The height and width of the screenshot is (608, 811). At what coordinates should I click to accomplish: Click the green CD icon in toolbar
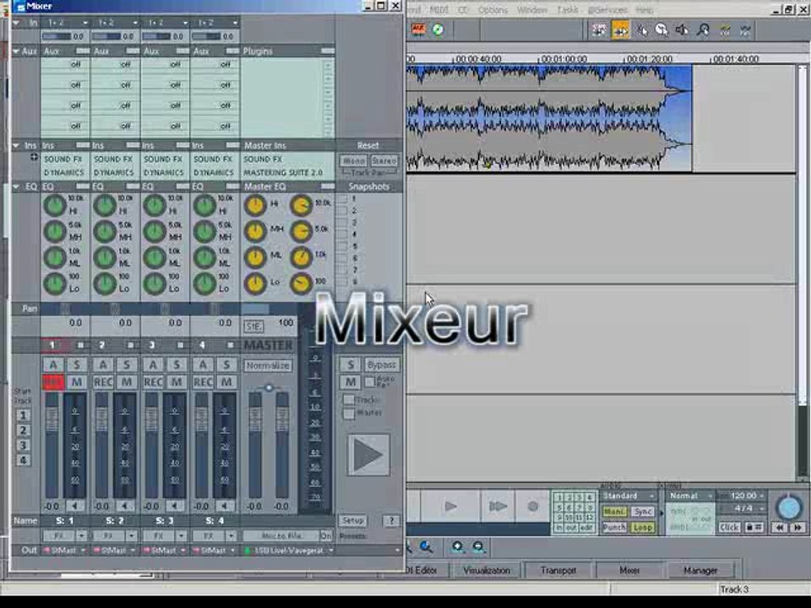click(438, 30)
